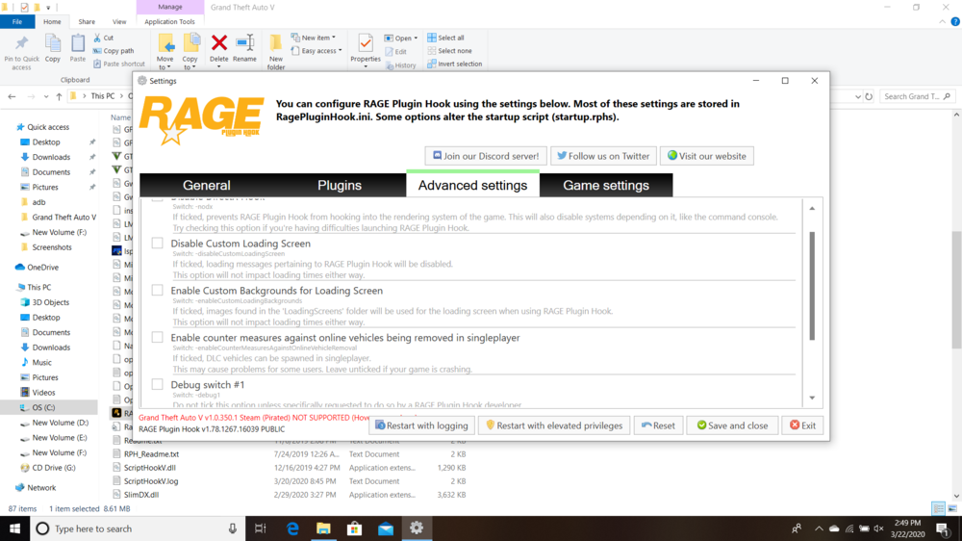Click Copy path in ribbon
The width and height of the screenshot is (962, 541).
pyautogui.click(x=114, y=51)
